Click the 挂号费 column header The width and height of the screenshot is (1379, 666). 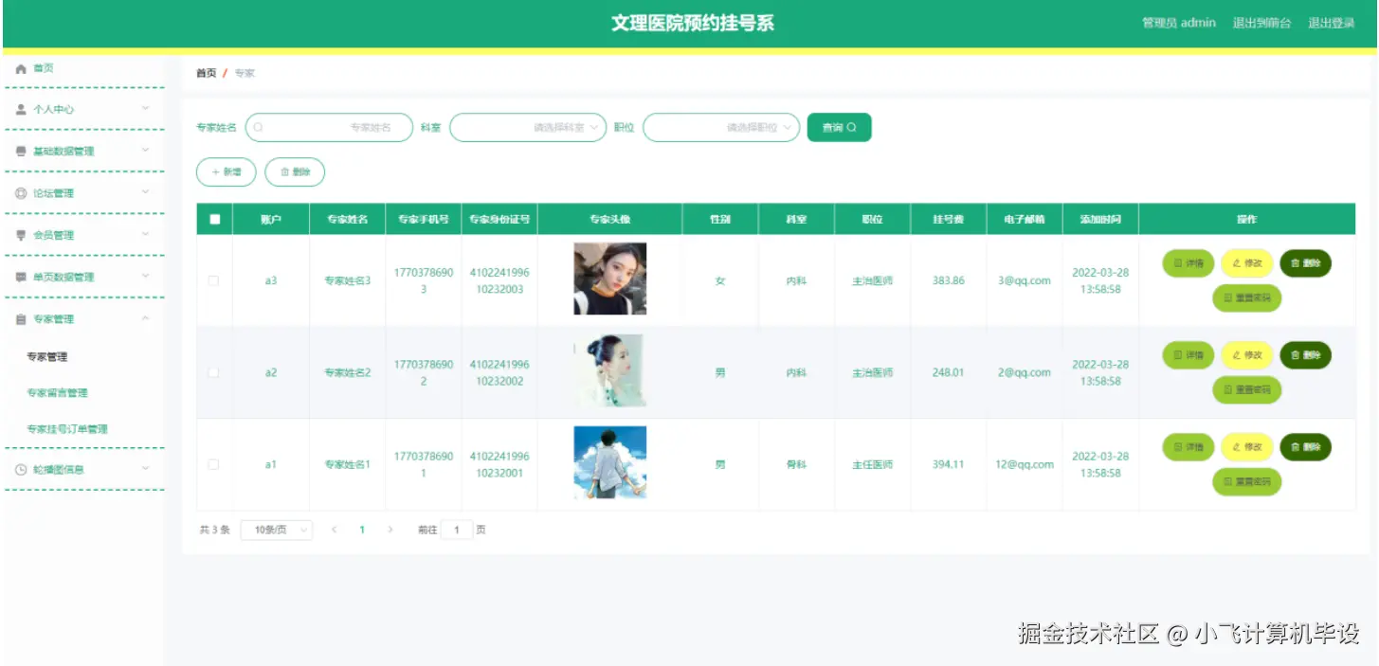click(x=948, y=220)
